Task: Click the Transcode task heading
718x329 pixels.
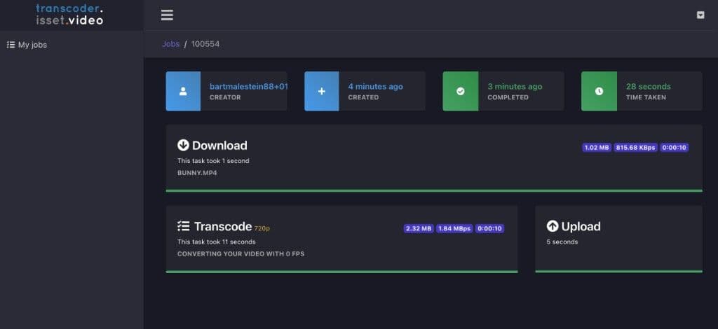Action: coord(223,226)
